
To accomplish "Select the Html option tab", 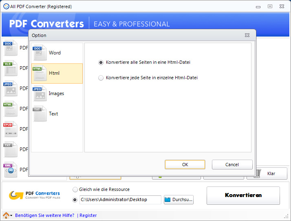I will [57, 74].
